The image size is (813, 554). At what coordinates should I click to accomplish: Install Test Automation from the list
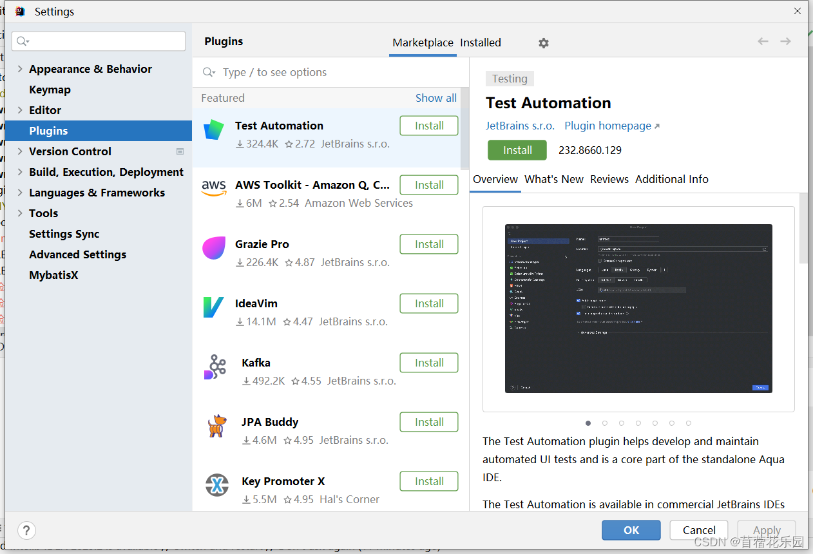(429, 126)
